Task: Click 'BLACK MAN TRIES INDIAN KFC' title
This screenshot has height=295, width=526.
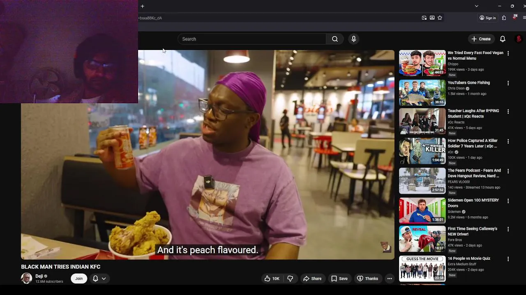Action: (61, 267)
